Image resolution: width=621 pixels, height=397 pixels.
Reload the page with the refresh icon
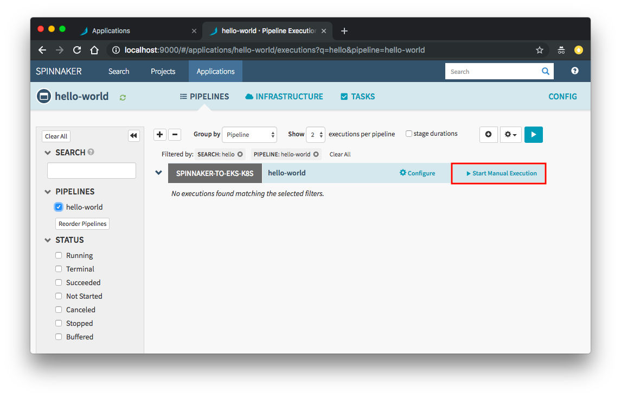tap(77, 50)
